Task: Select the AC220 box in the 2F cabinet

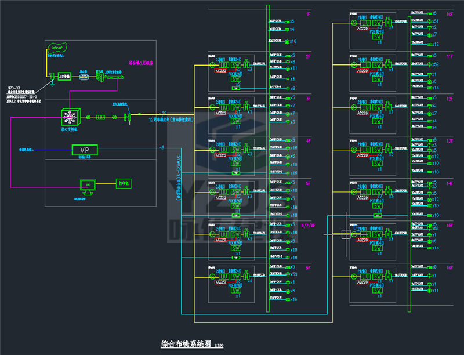Action: 221,71
